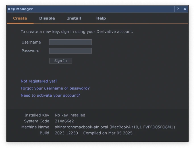The height and width of the screenshot is (149, 195).
Task: Follow "Forgot your username or password?" link
Action: click(x=55, y=88)
